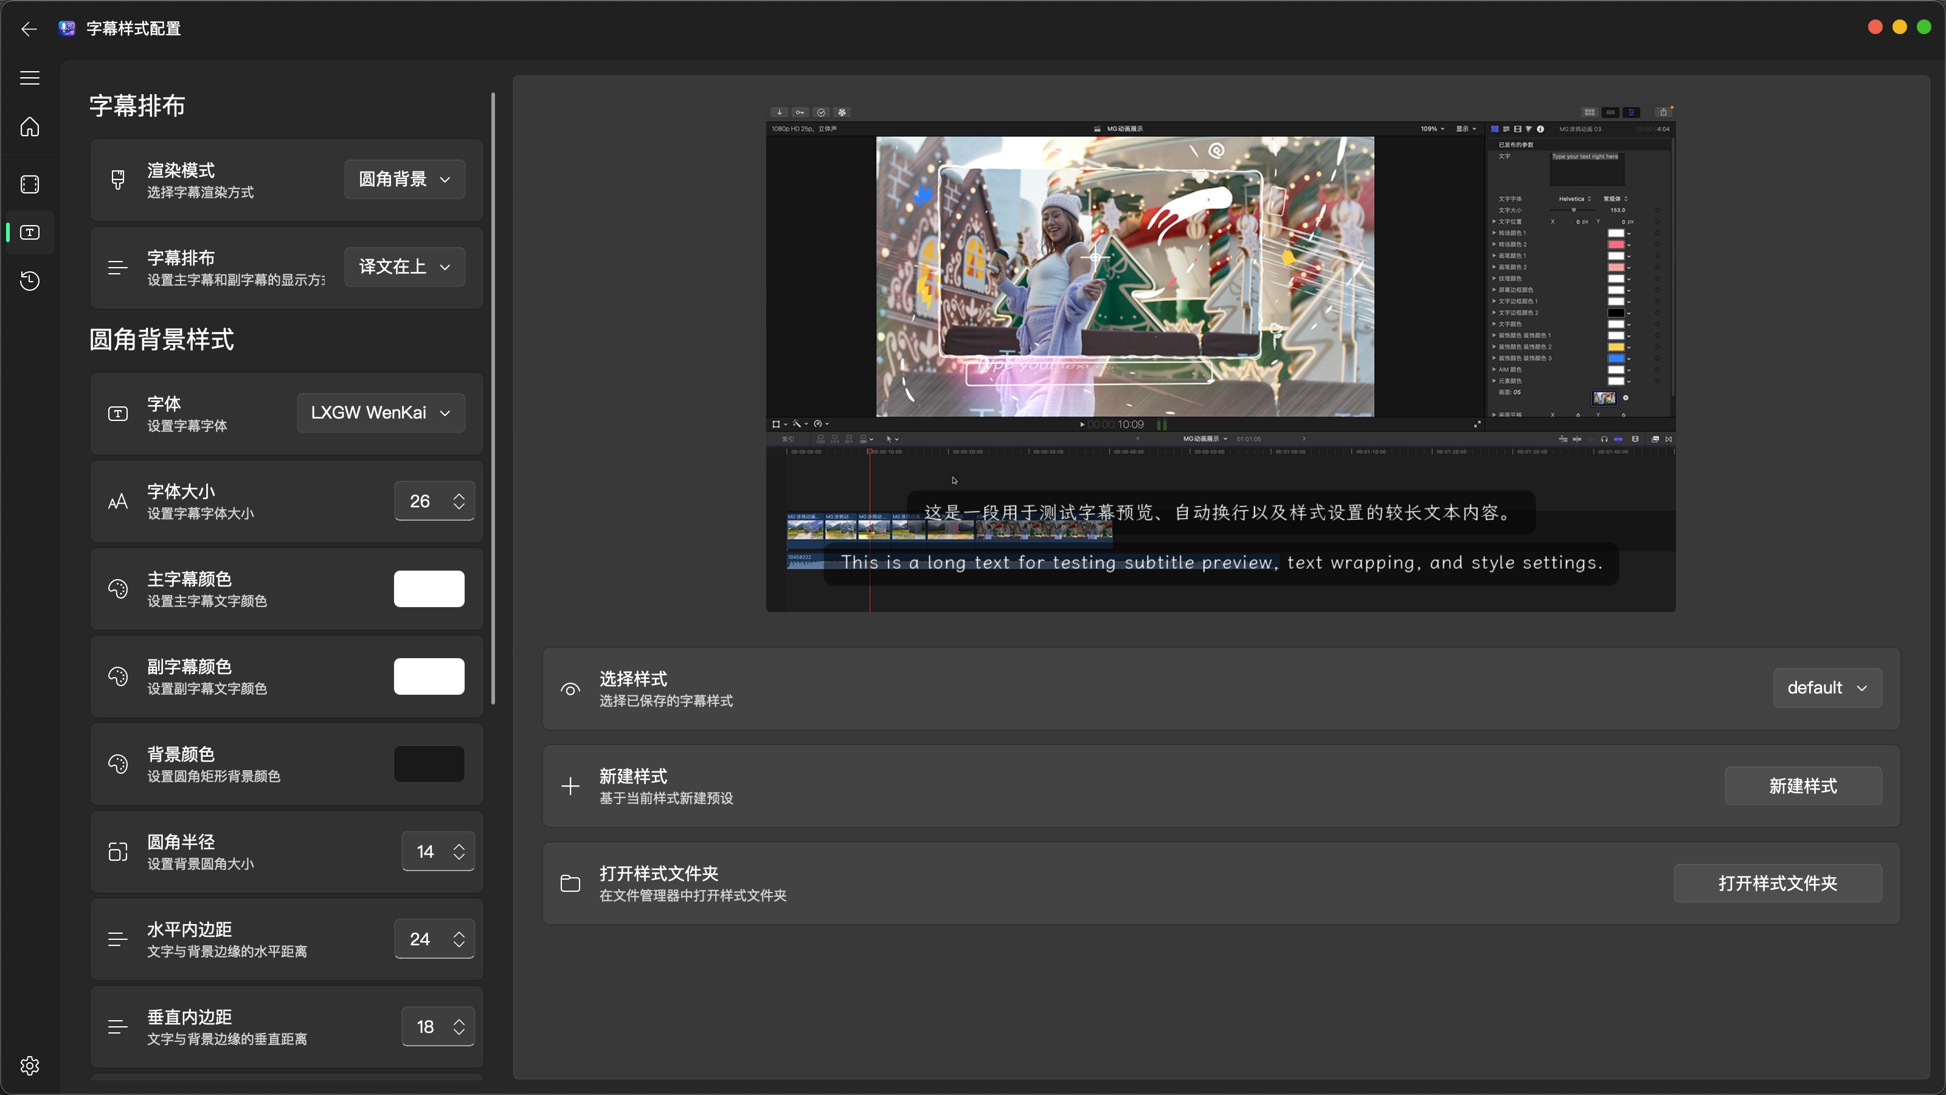Click the 字体大小 stepper arrows
1946x1095 pixels.
tap(459, 501)
